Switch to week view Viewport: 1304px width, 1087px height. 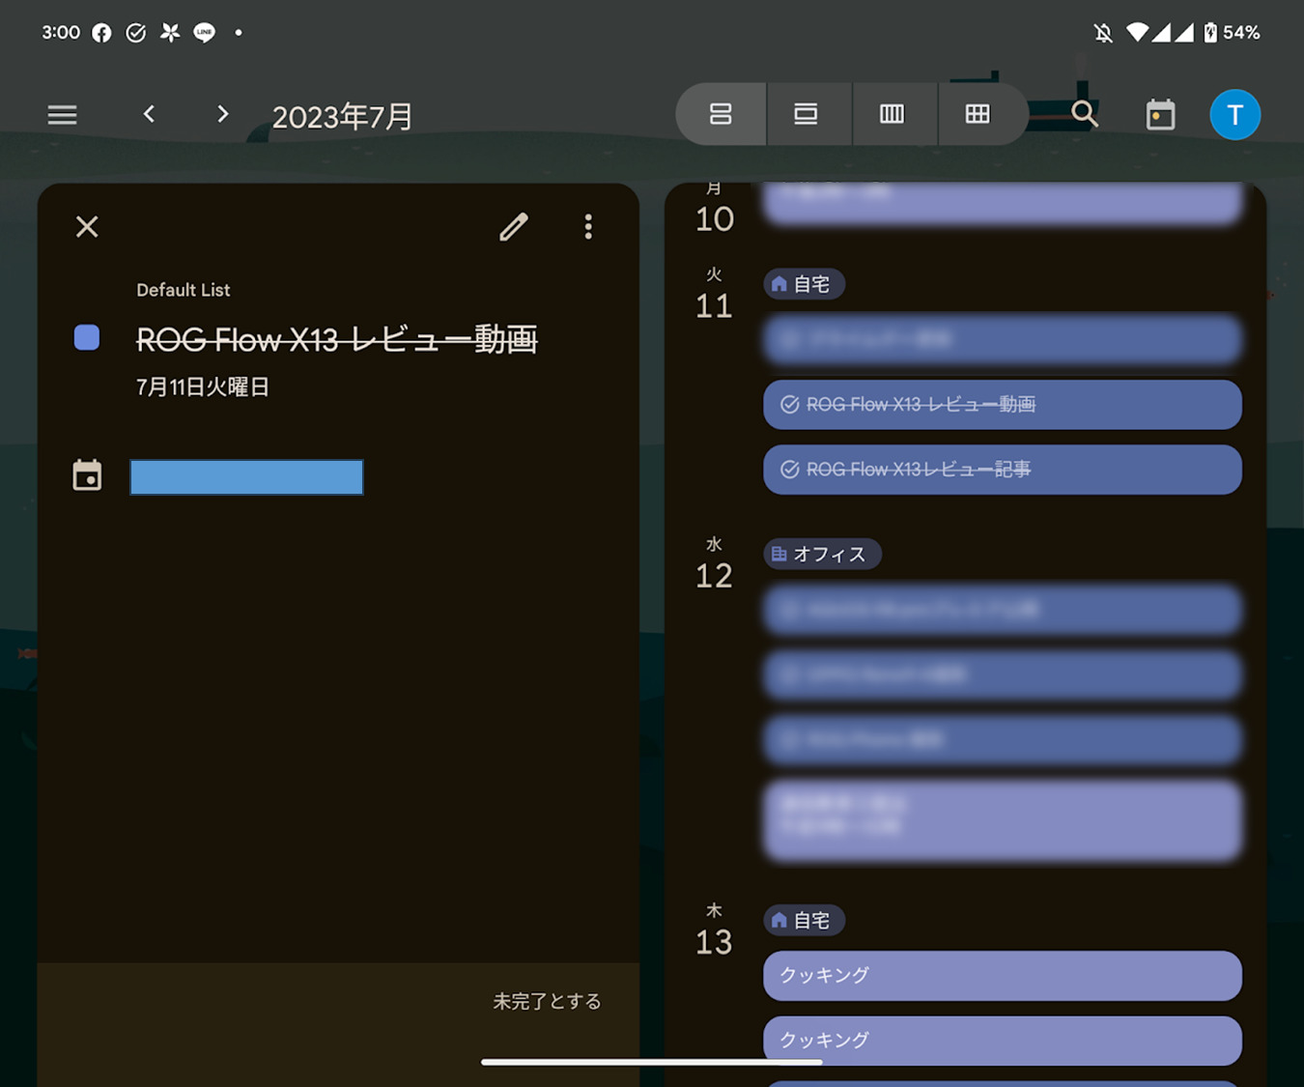tap(892, 114)
